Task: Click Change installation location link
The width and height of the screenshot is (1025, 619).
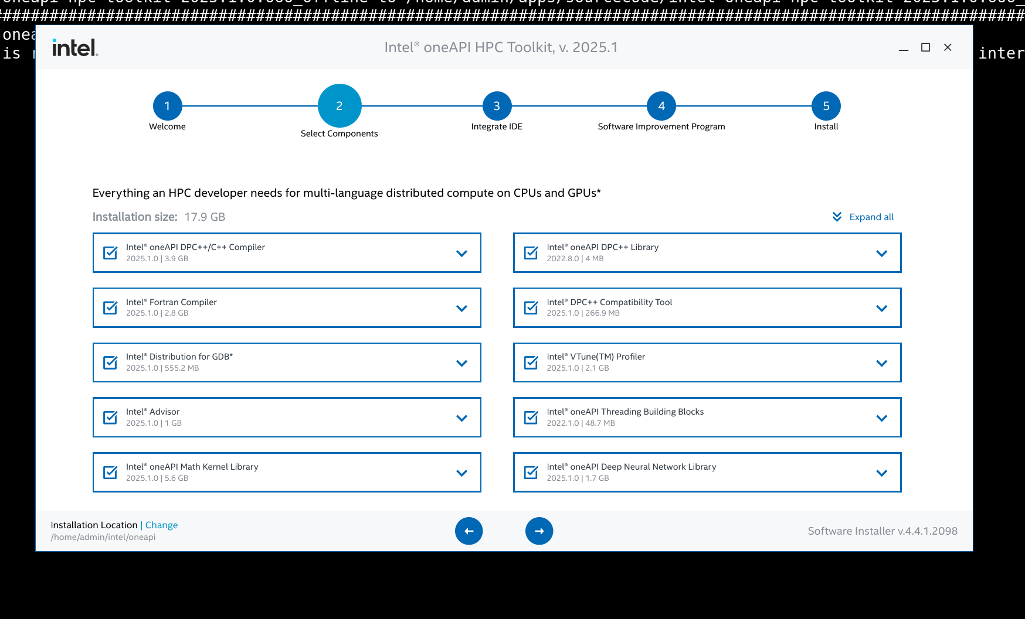Action: click(161, 525)
